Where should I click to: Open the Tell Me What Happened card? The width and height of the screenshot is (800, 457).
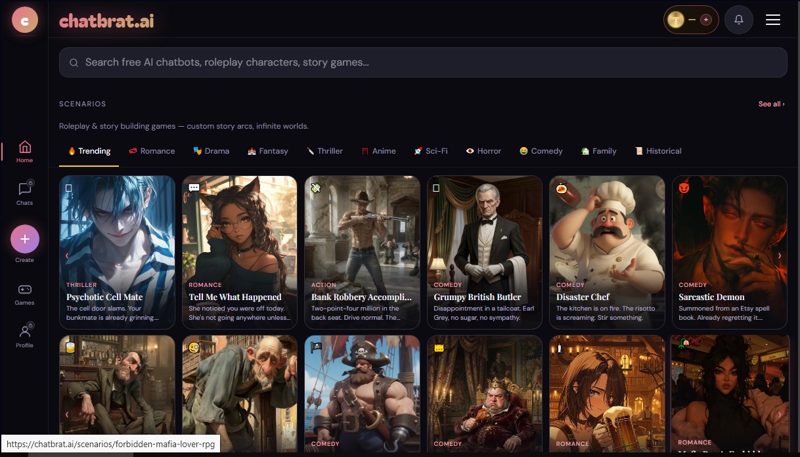click(x=240, y=252)
